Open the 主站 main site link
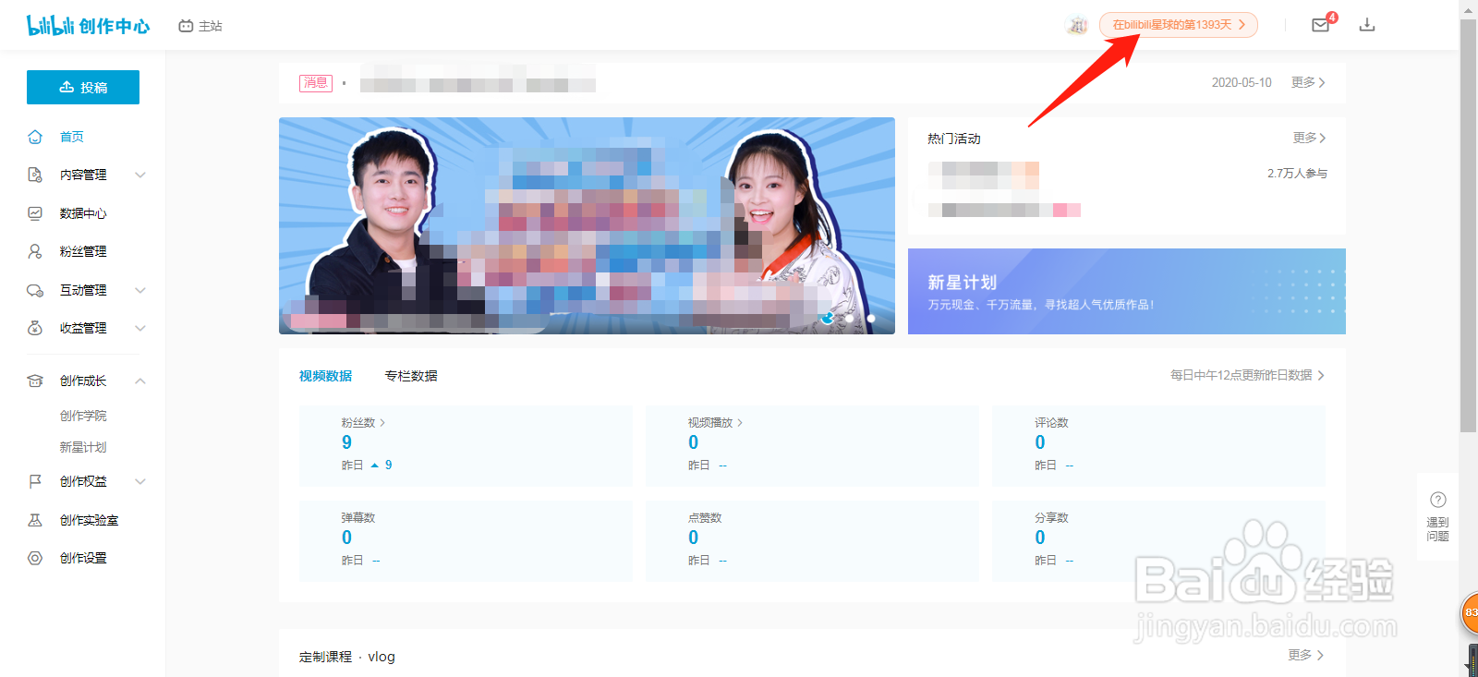 click(200, 26)
